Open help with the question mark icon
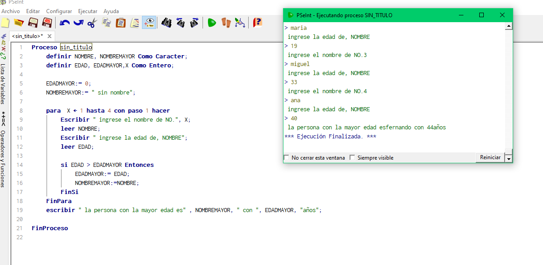The width and height of the screenshot is (543, 265). (257, 22)
